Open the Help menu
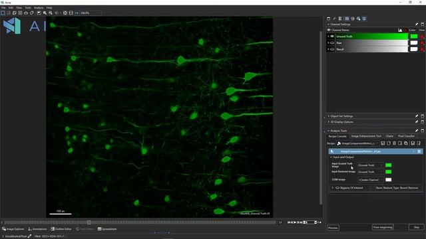The image size is (426, 239). [49, 8]
